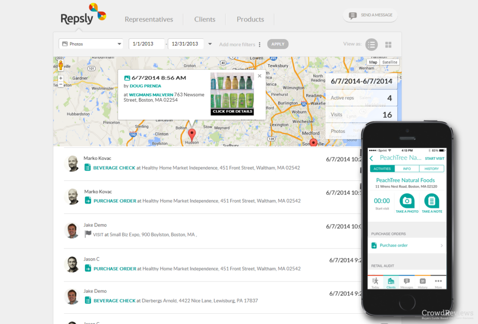Open the DOUG PRENDA rep link
Image resolution: width=478 pixels, height=324 pixels.
coord(145,86)
